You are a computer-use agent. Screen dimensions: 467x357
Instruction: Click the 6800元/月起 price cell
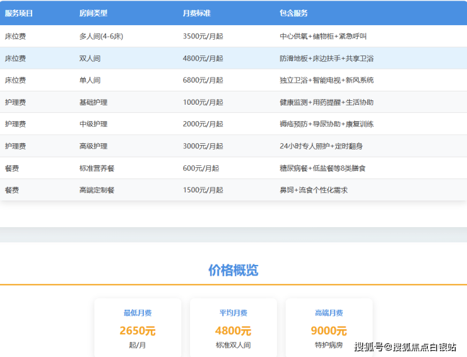pyautogui.click(x=203, y=81)
